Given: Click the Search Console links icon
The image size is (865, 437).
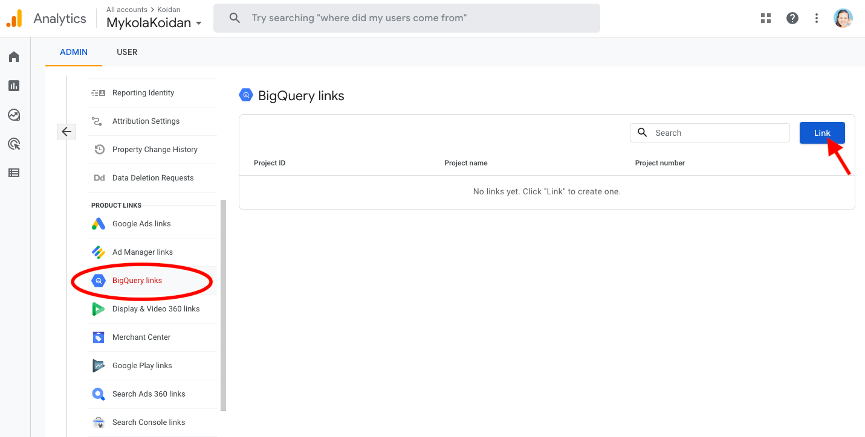Looking at the screenshot, I should click(x=99, y=423).
